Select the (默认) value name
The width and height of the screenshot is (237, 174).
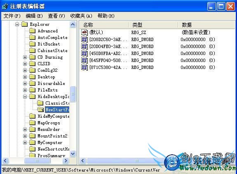pyautogui.click(x=96, y=32)
